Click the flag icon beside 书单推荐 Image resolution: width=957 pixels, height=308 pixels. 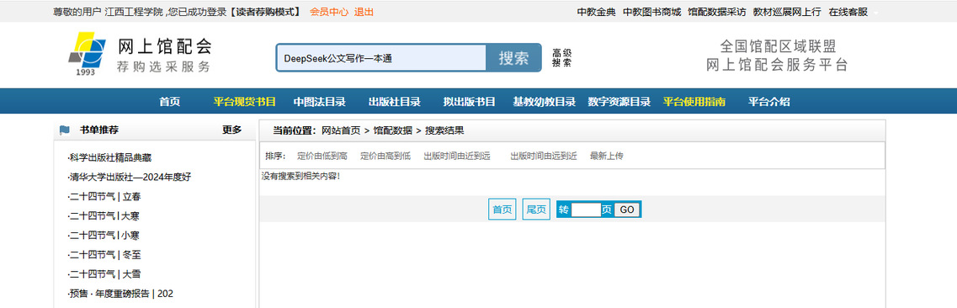[65, 130]
